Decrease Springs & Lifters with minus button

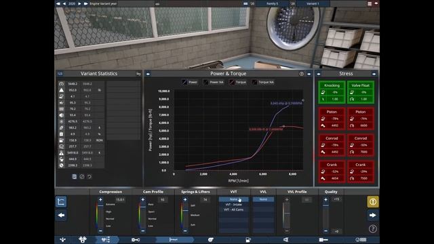coord(185,230)
